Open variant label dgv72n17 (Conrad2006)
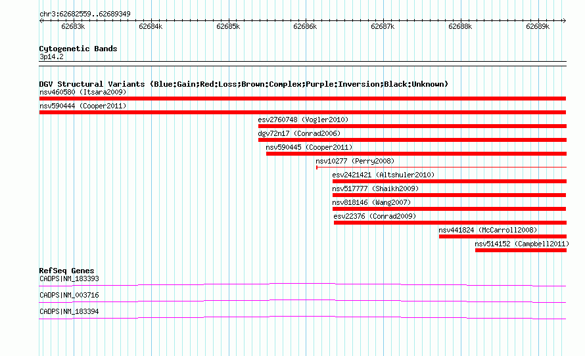The image size is (585, 356). pyautogui.click(x=299, y=133)
